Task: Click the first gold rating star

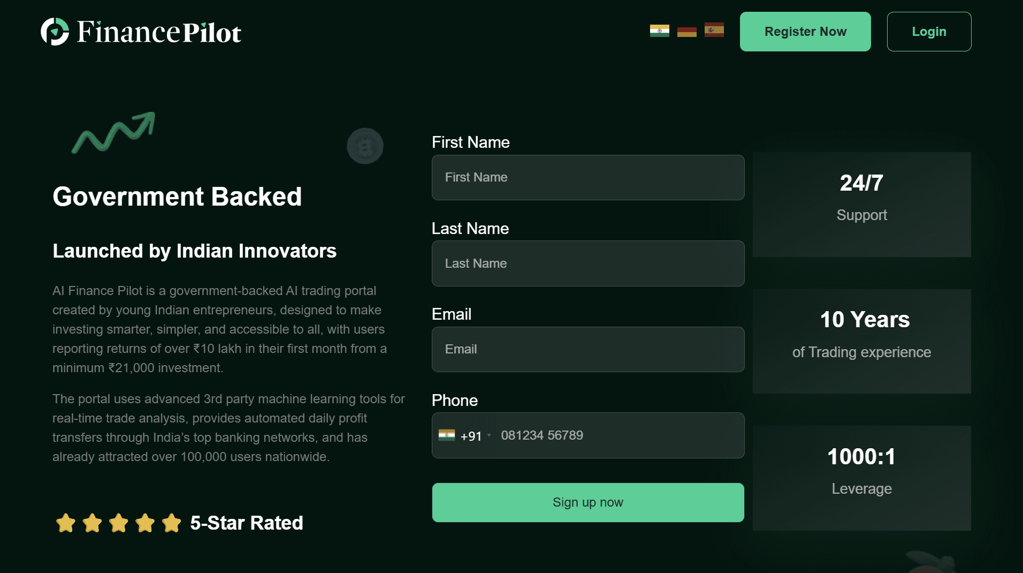Action: coord(66,523)
